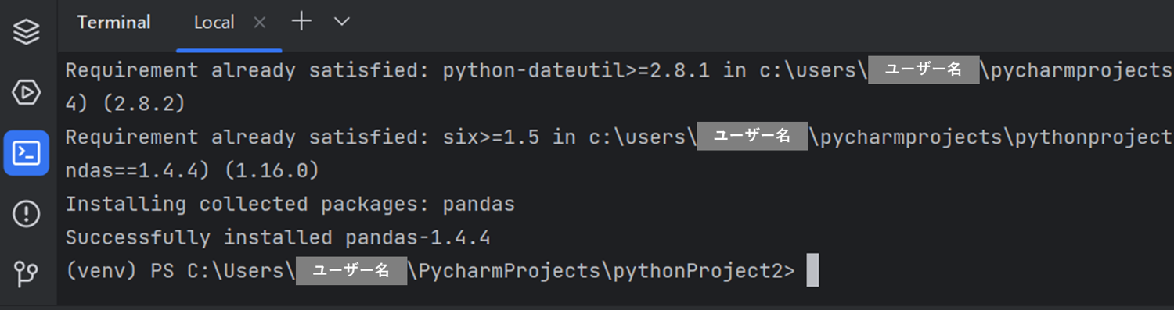The width and height of the screenshot is (1174, 310).
Task: Click the "Installing collected packages: pandas" line
Action: pos(290,205)
